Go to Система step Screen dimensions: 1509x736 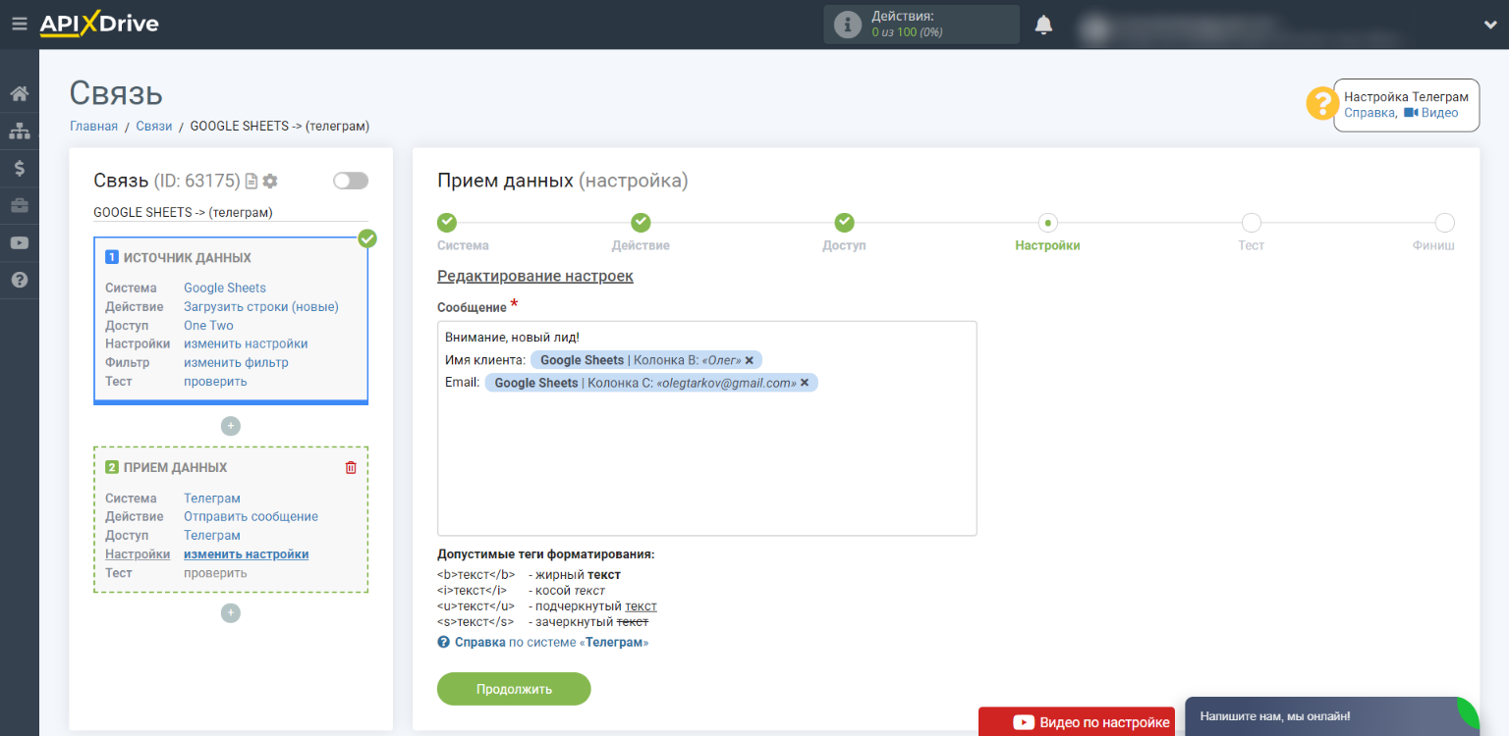[447, 223]
